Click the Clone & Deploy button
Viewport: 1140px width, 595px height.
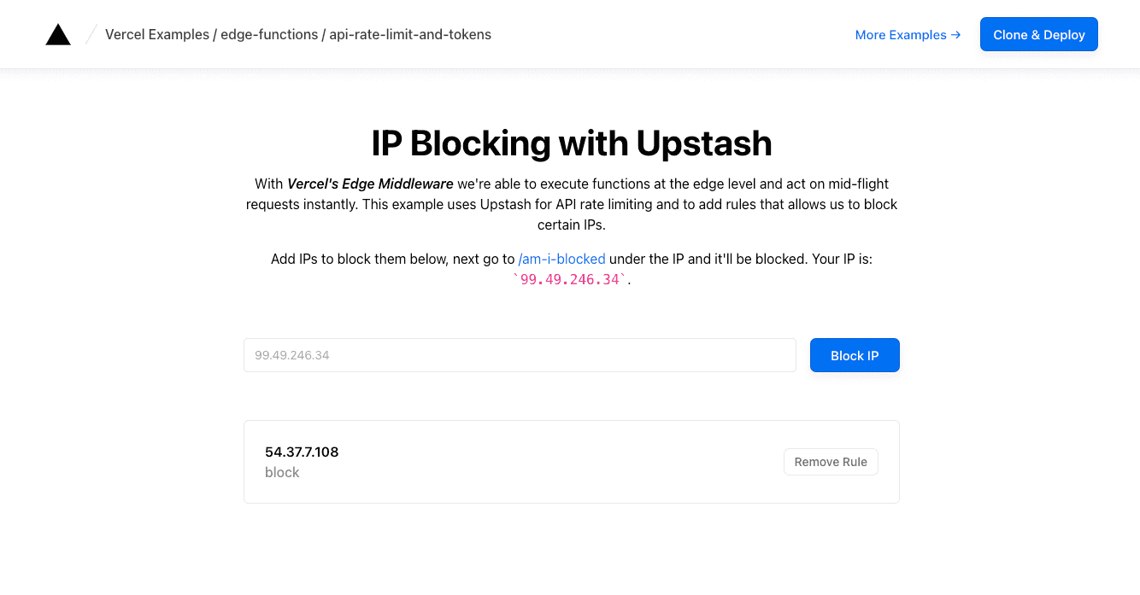pyautogui.click(x=1038, y=34)
